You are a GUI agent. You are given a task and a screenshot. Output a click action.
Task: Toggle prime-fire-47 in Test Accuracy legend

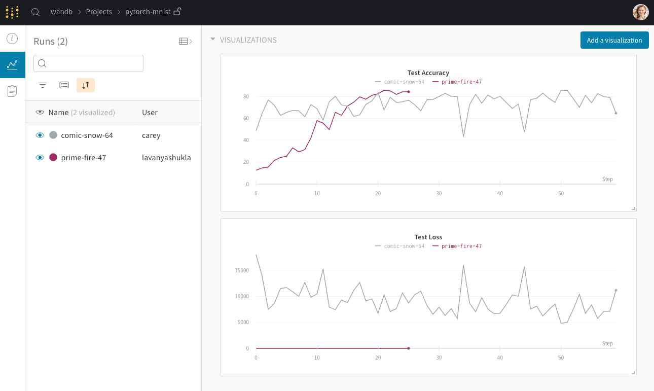tap(457, 82)
